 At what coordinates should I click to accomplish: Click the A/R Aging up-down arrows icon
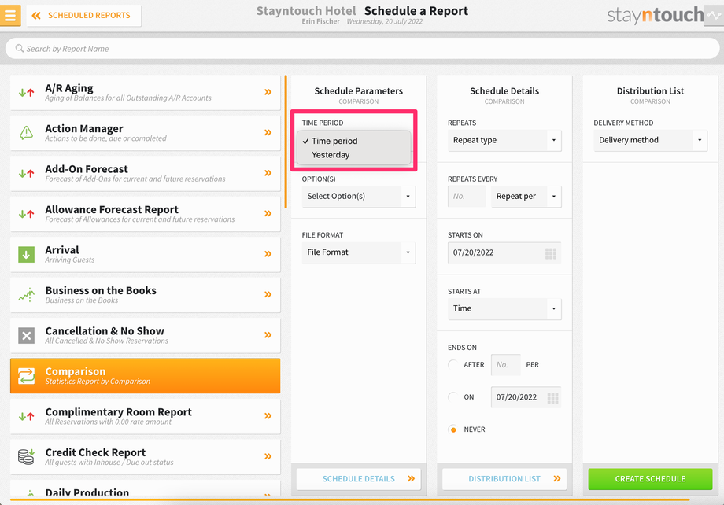[x=26, y=92]
